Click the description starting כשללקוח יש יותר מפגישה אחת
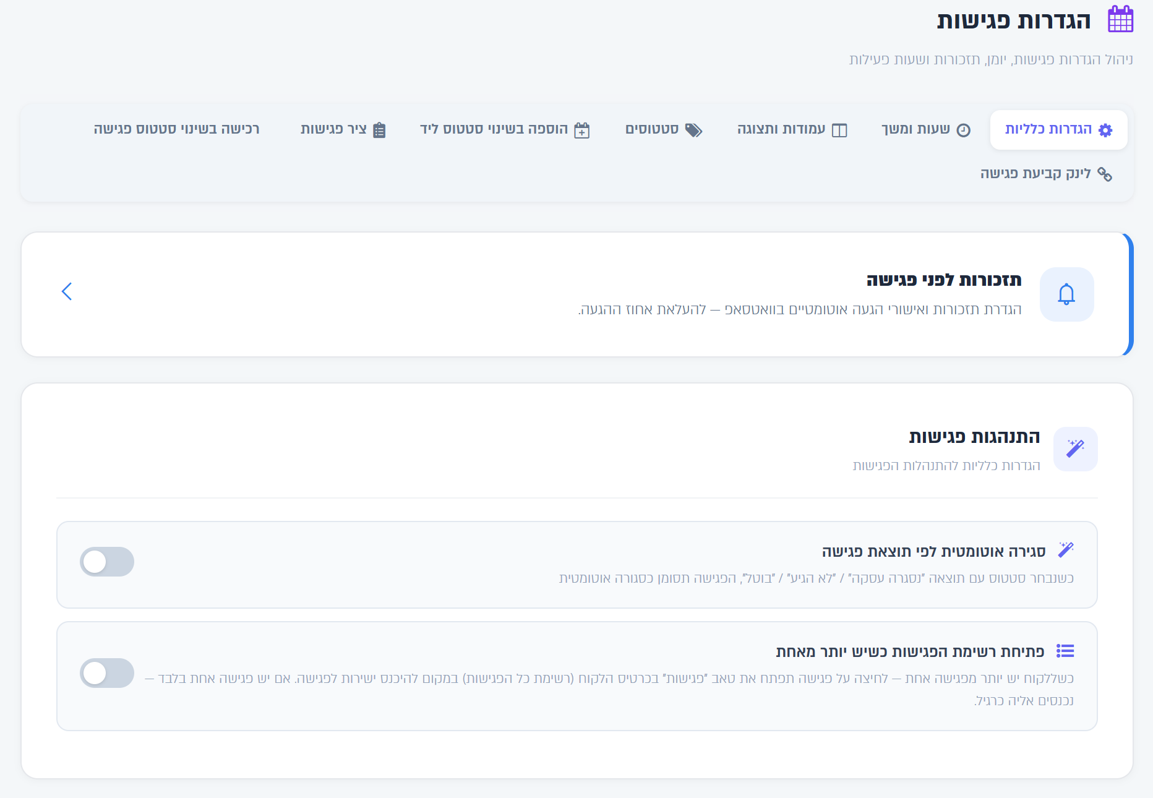The image size is (1153, 798). pyautogui.click(x=609, y=689)
